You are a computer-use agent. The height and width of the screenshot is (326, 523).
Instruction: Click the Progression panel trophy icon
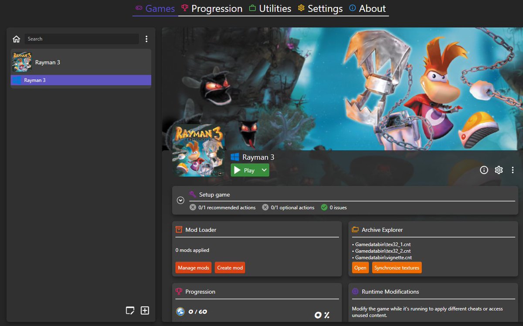(x=179, y=291)
